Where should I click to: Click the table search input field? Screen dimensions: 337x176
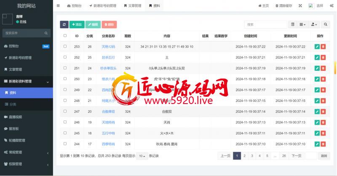tap(265, 25)
